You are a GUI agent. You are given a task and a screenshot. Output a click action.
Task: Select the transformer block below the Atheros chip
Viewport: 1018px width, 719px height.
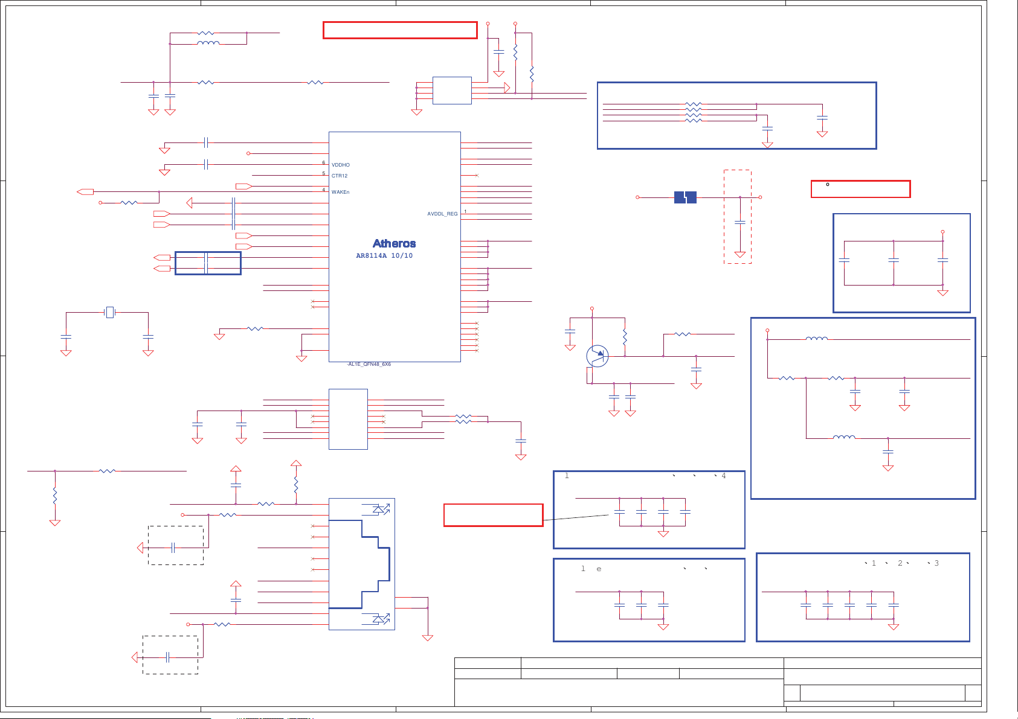(348, 419)
